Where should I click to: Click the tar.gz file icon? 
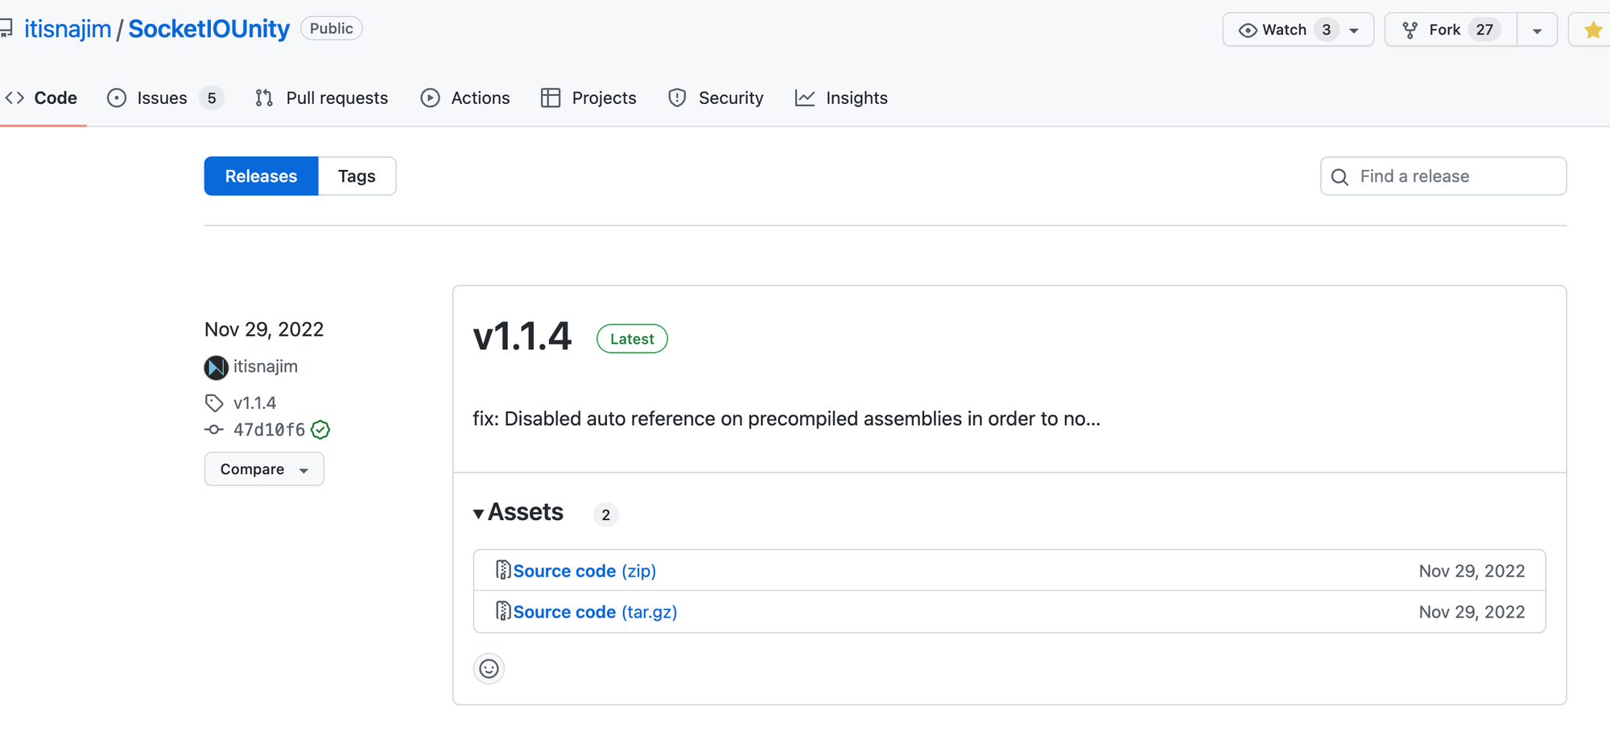tap(503, 611)
